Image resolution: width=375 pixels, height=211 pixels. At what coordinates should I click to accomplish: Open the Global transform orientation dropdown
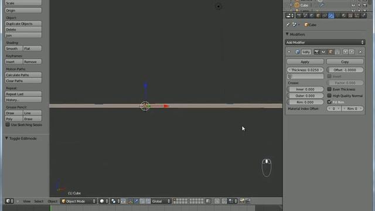(x=161, y=201)
